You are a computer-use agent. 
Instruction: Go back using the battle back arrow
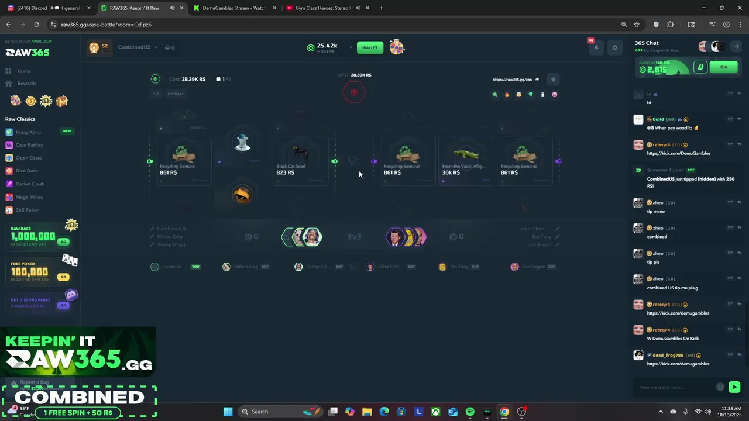155,79
